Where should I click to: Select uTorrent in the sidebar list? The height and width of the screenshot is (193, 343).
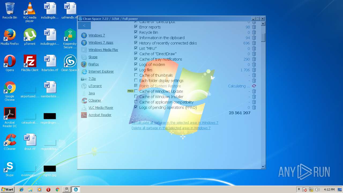[x=95, y=86]
